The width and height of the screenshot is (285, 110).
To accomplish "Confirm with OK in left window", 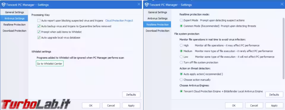I will pos(91,106).
